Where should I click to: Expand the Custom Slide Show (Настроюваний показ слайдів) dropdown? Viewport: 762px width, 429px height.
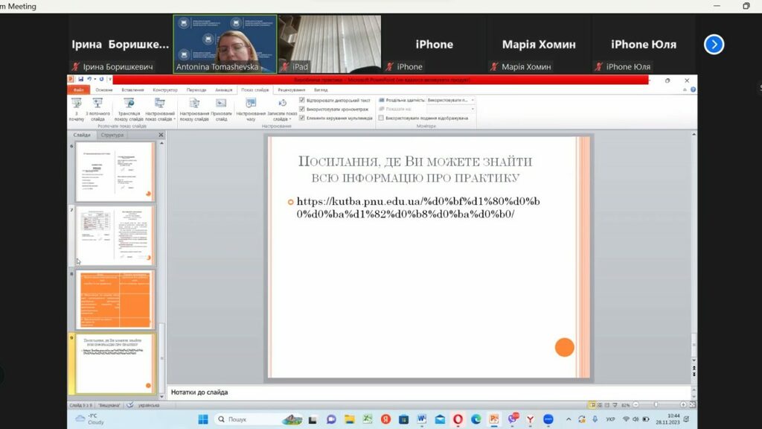coord(160,118)
